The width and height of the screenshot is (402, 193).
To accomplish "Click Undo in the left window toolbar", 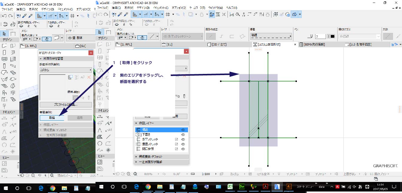I will coord(4,16).
